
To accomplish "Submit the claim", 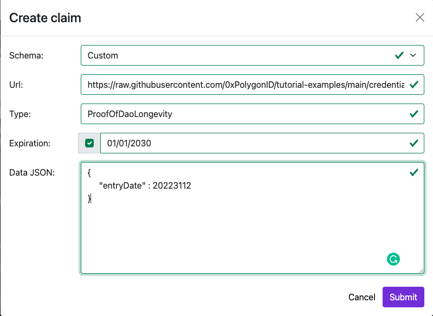I will [x=403, y=297].
